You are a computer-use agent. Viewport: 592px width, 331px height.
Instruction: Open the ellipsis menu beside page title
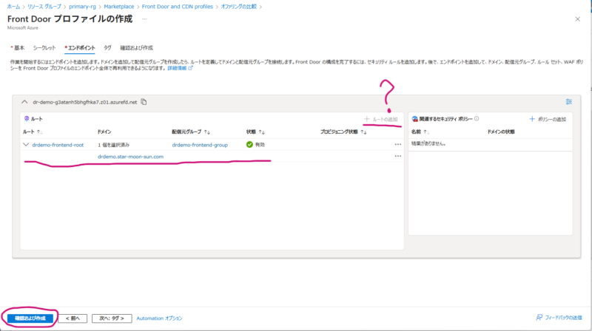pos(144,19)
